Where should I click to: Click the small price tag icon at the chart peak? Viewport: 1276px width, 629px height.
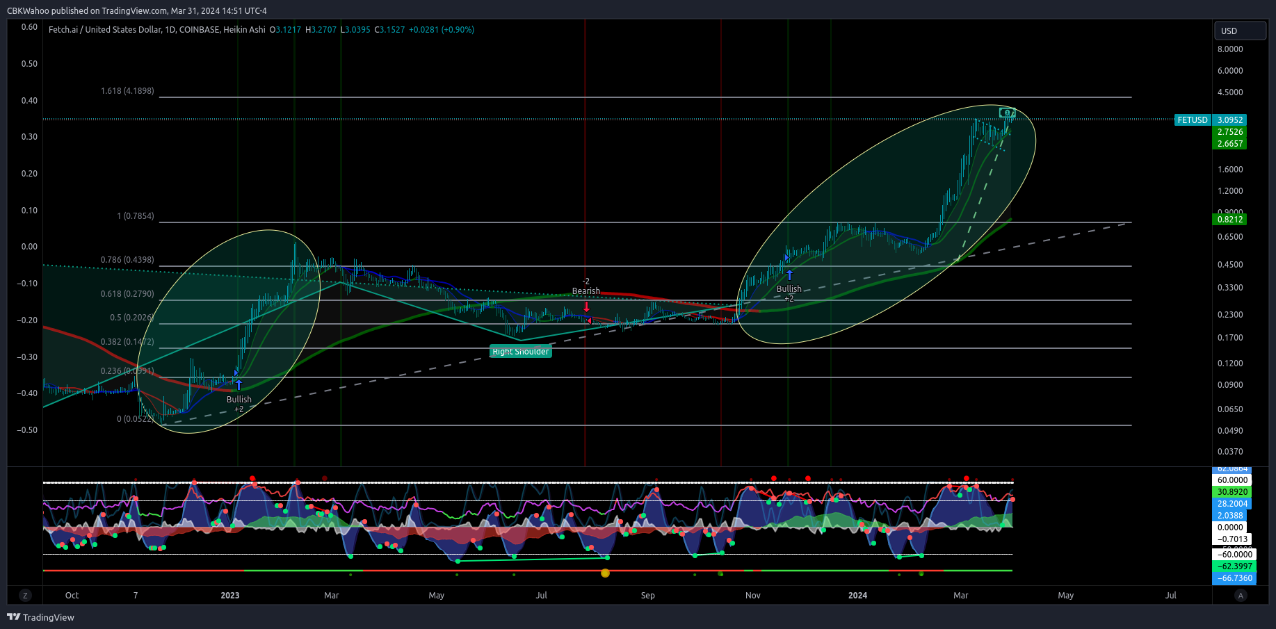point(1007,113)
